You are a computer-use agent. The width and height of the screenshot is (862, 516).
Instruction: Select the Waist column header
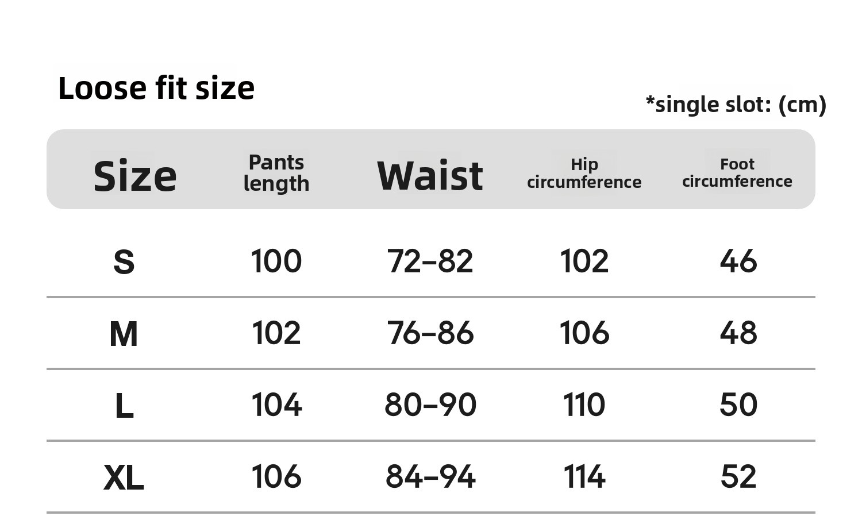[430, 176]
